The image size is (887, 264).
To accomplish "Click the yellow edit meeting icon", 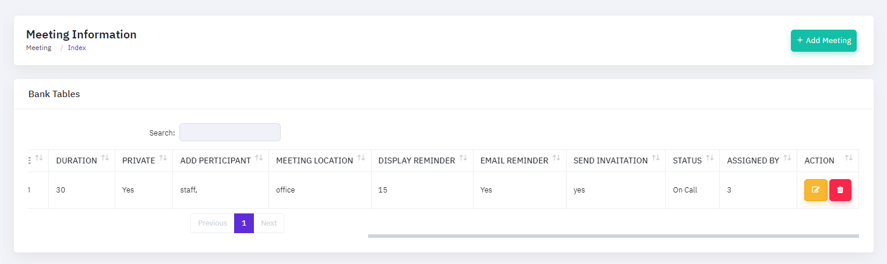I will pyautogui.click(x=815, y=190).
